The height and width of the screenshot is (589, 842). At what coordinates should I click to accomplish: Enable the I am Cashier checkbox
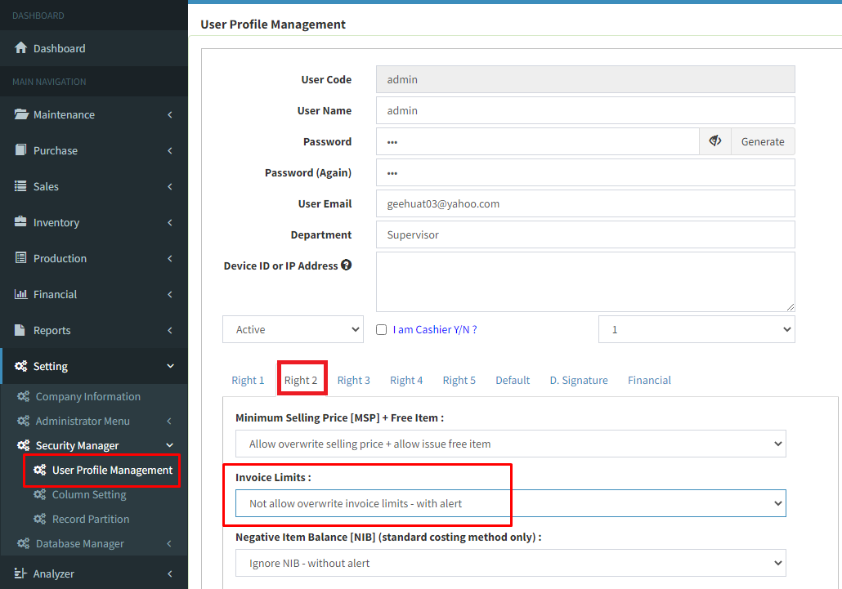click(381, 330)
